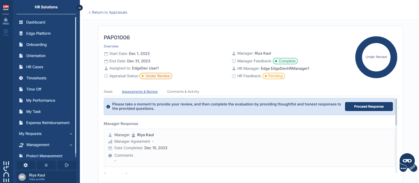Open settings via the gear icon

coord(26,165)
